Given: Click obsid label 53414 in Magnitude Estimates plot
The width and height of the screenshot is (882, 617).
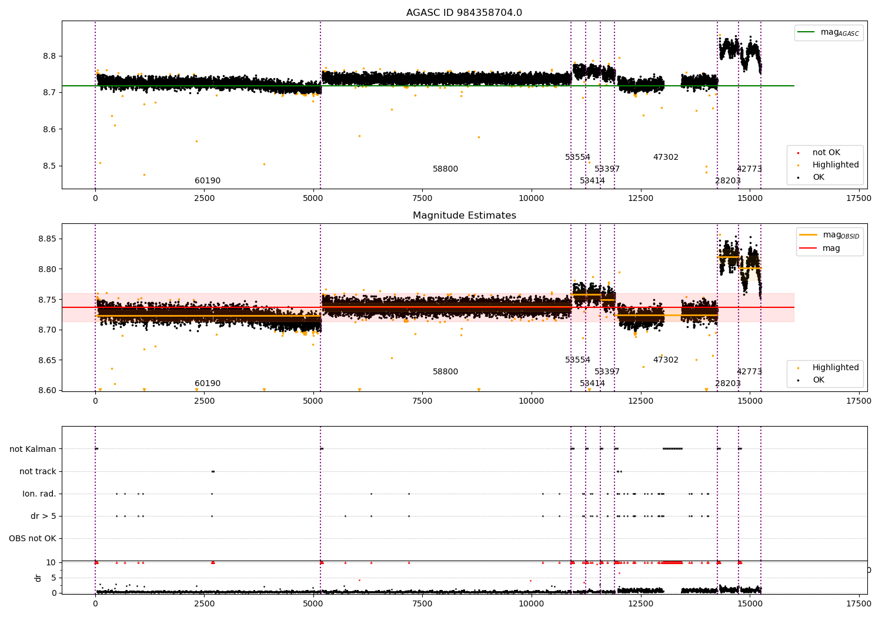Looking at the screenshot, I should pos(592,383).
